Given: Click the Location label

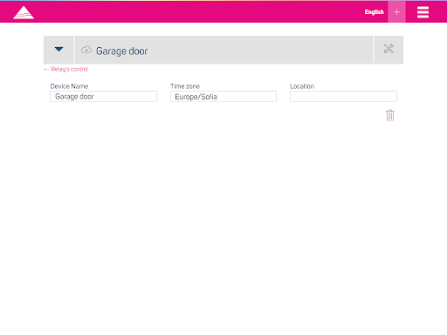Looking at the screenshot, I should click(x=302, y=86).
